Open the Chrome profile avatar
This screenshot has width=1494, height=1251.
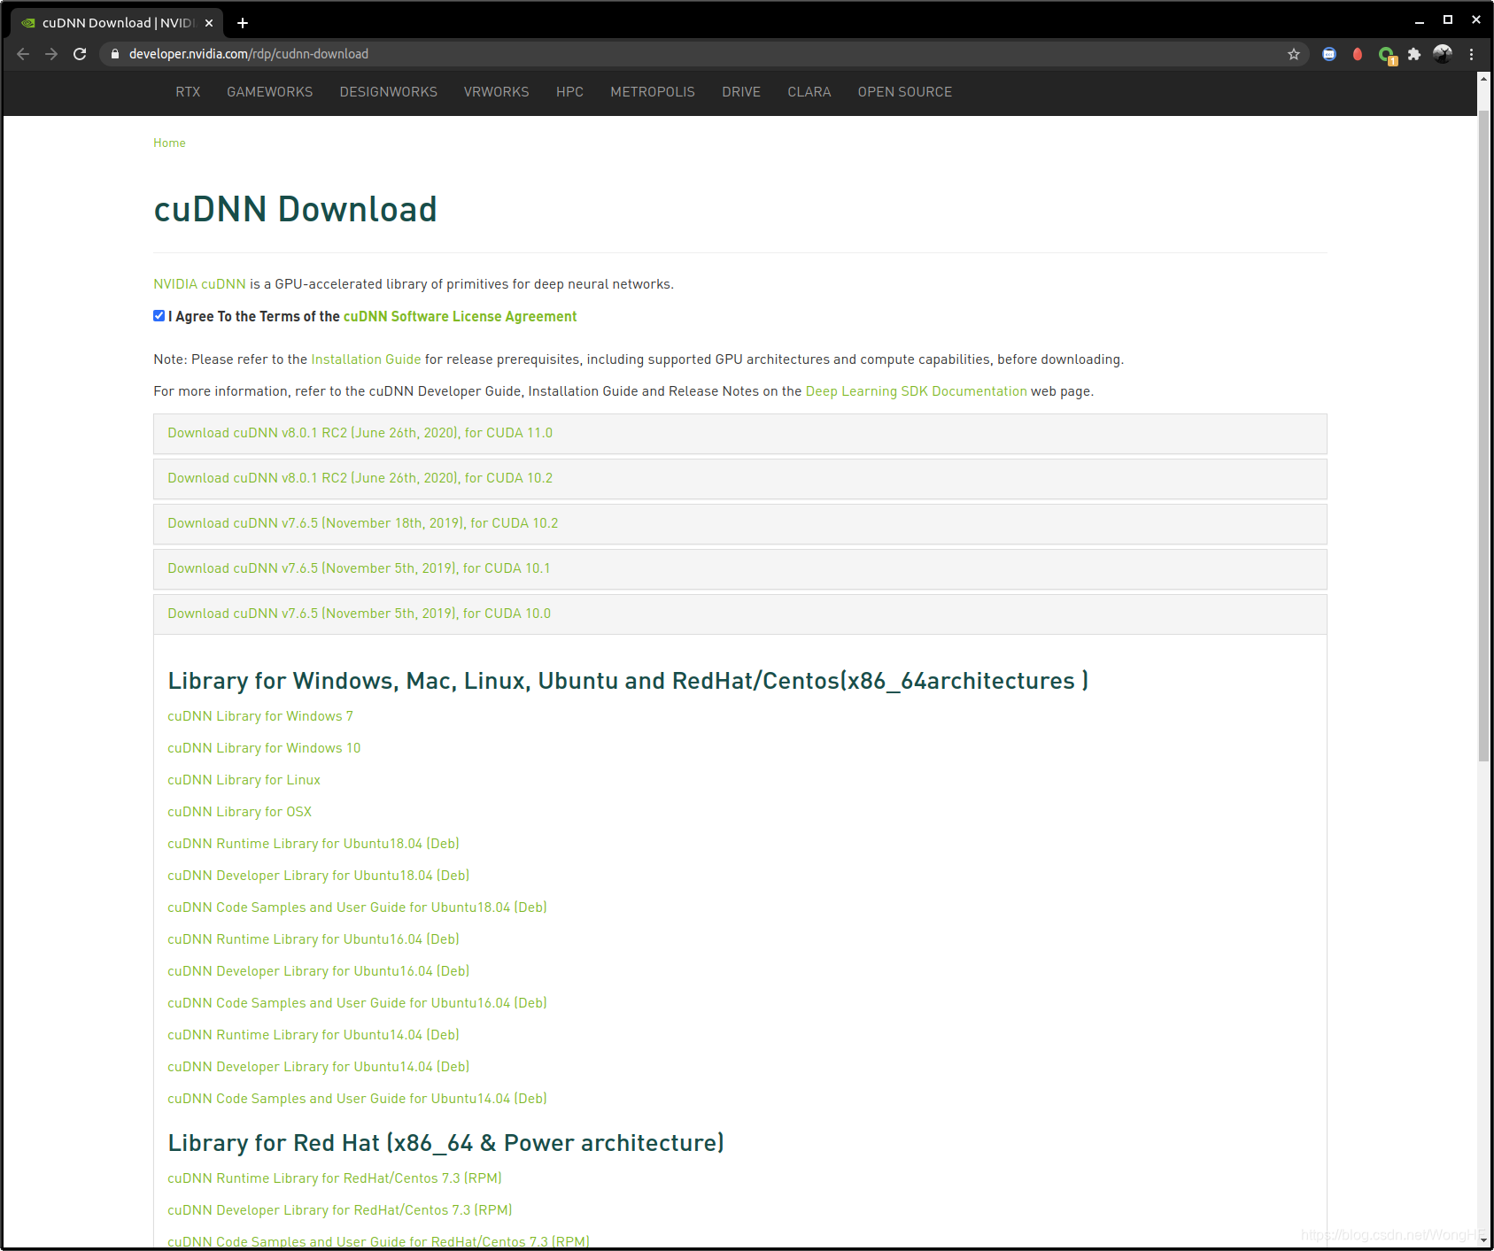(1443, 54)
